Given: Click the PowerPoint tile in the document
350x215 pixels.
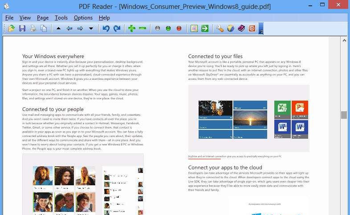Looking at the screenshot, I should point(300,110).
